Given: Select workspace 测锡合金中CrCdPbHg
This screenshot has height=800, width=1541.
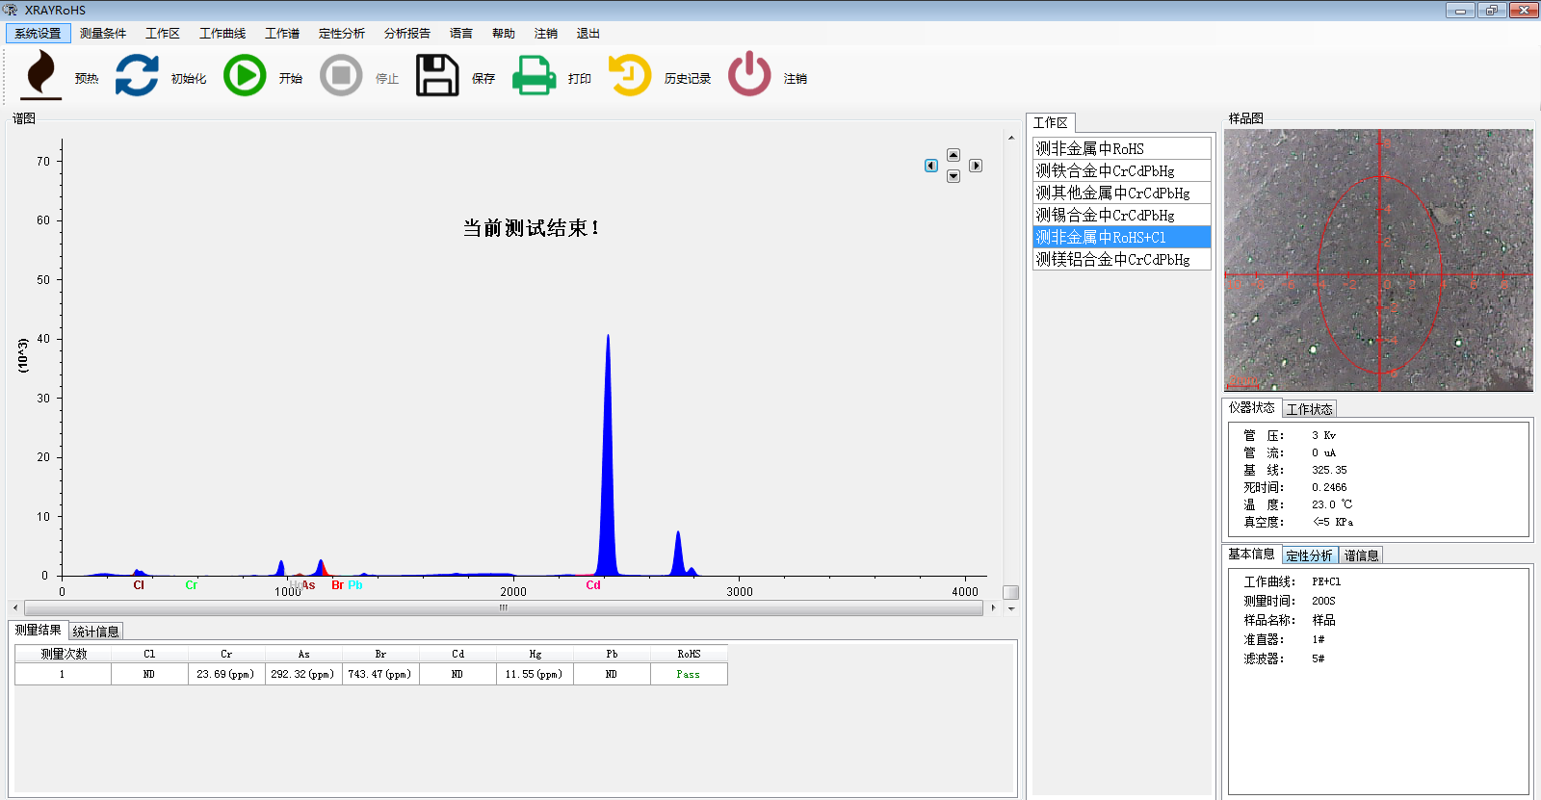Looking at the screenshot, I should pos(1122,215).
